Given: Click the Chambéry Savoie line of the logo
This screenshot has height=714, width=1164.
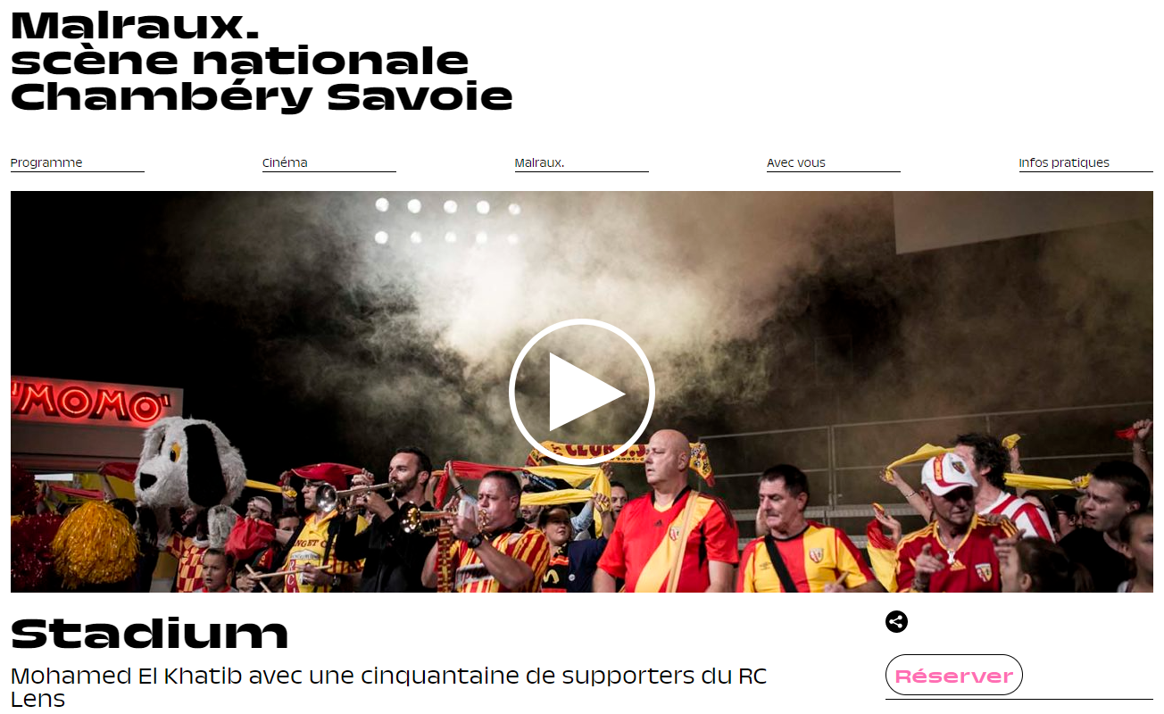Looking at the screenshot, I should pyautogui.click(x=262, y=96).
